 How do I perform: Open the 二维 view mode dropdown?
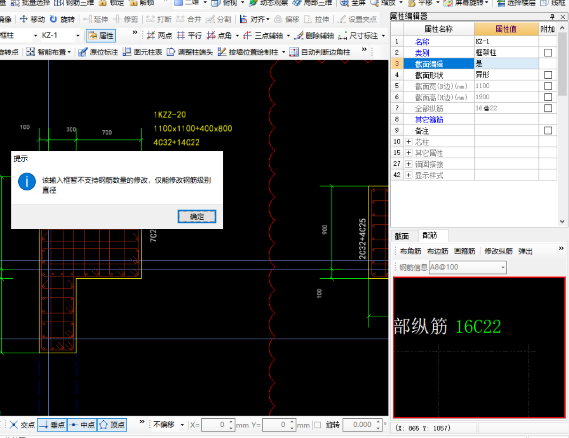205,3
